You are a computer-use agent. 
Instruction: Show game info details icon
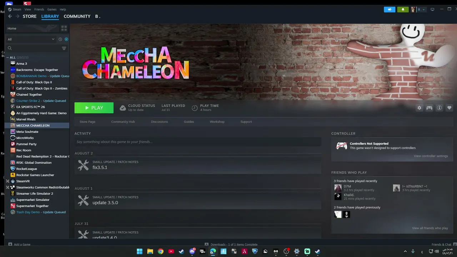click(x=440, y=108)
